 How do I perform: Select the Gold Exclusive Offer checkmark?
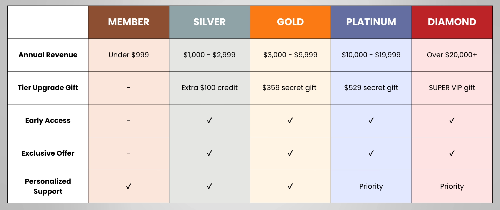coord(290,153)
